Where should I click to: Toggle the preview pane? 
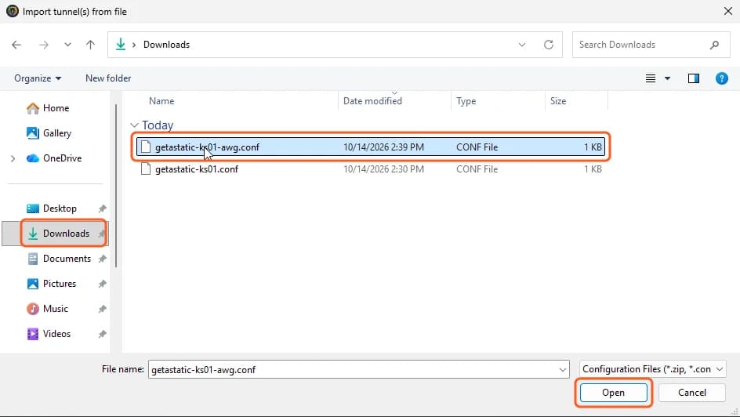[x=693, y=78]
